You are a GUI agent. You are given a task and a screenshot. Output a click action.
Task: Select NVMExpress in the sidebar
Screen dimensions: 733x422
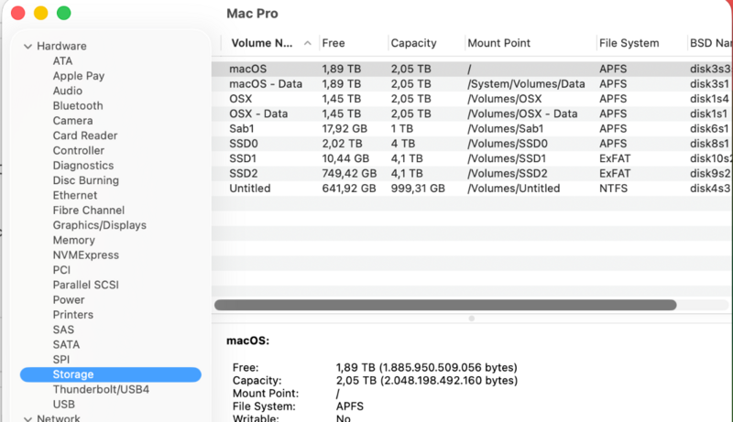tap(85, 255)
